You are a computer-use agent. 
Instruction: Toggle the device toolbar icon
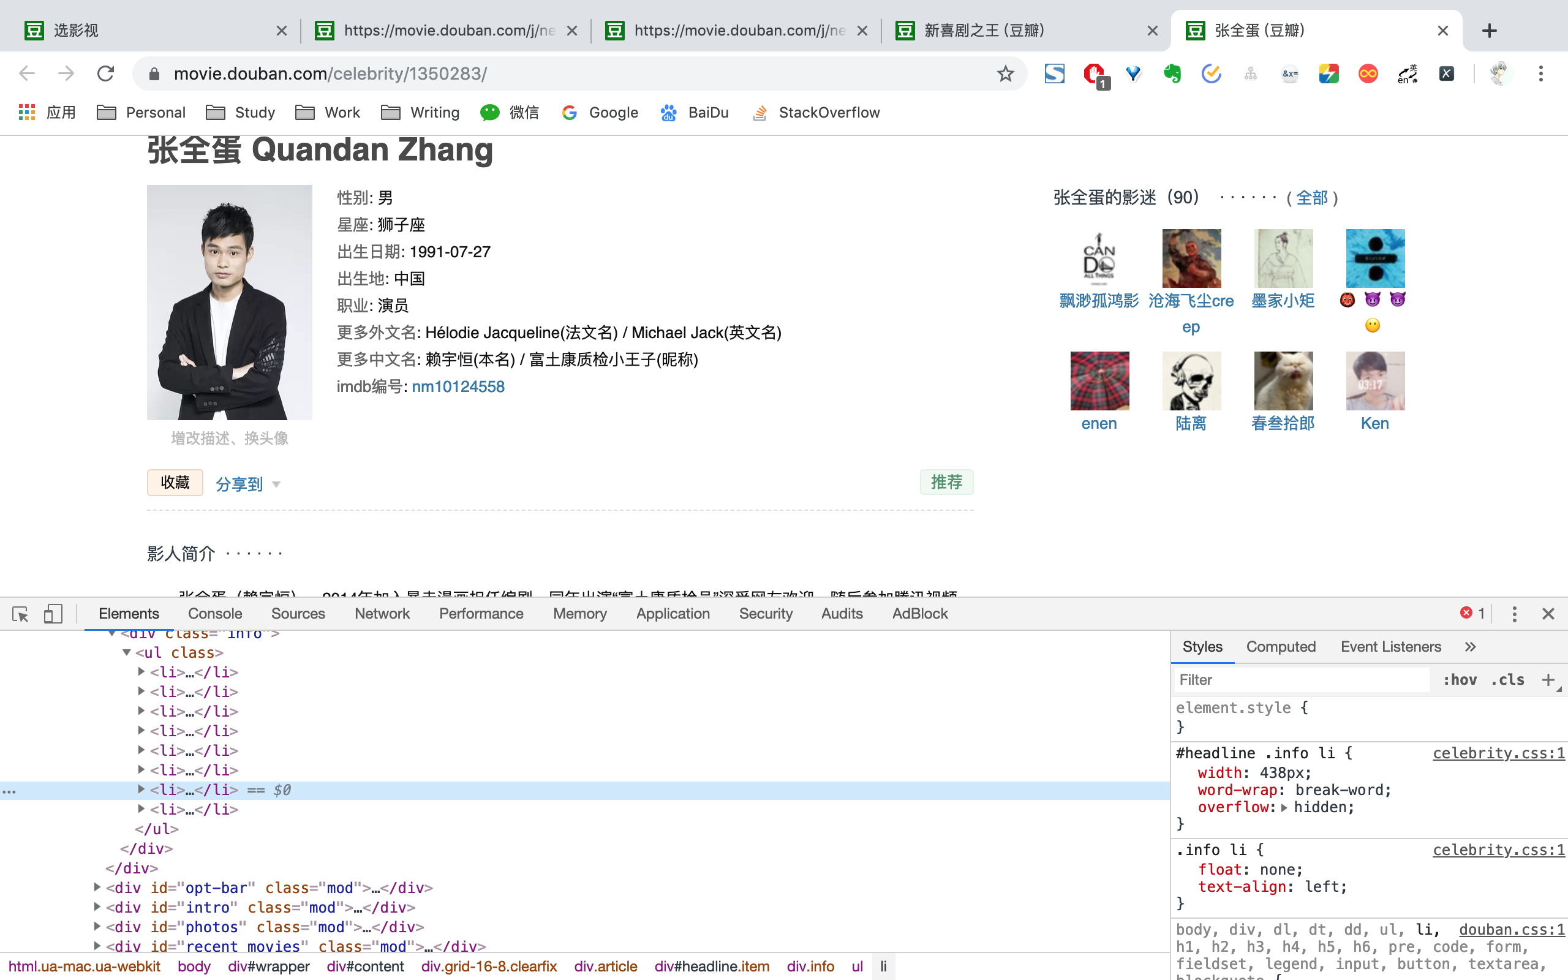(x=53, y=613)
